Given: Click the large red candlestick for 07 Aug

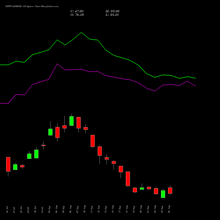Looking at the screenshot, I should (79, 123).
